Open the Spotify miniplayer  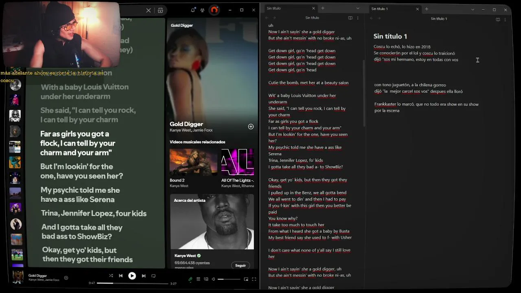[x=246, y=279]
